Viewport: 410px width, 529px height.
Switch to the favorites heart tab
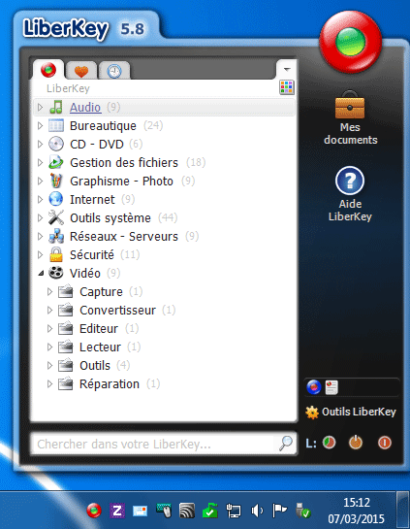click(x=80, y=71)
